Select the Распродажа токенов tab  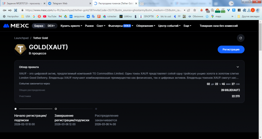pyautogui.click(x=115, y=3)
